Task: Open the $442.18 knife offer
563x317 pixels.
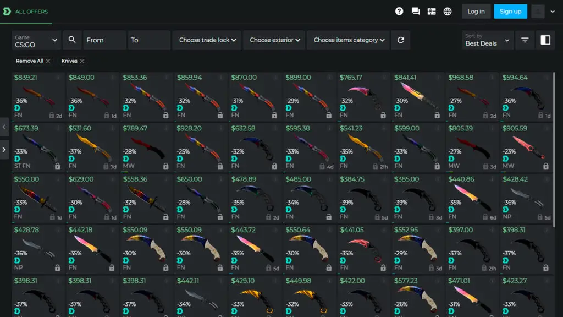Action: pyautogui.click(x=92, y=249)
